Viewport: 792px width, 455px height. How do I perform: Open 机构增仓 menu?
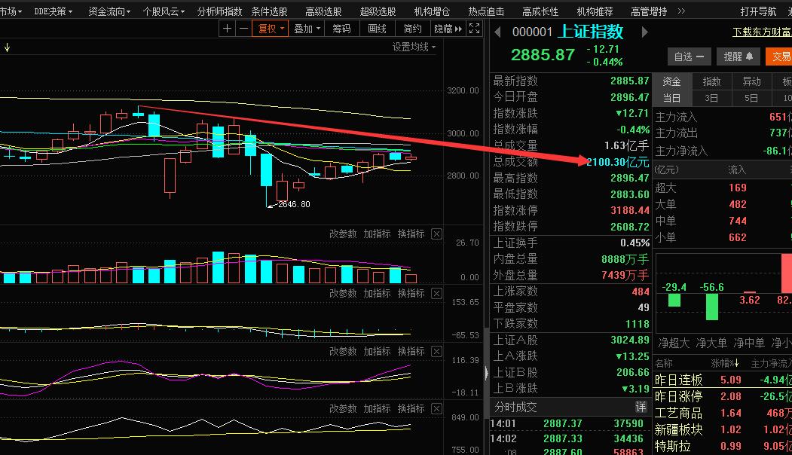click(x=431, y=11)
